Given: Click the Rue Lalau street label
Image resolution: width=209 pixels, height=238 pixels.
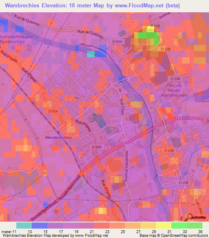Looking at the screenshot, I should point(199,207).
